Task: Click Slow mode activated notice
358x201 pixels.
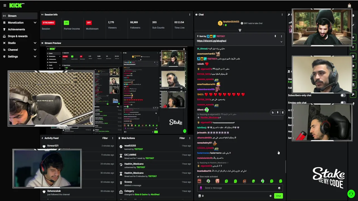Action: point(207,177)
